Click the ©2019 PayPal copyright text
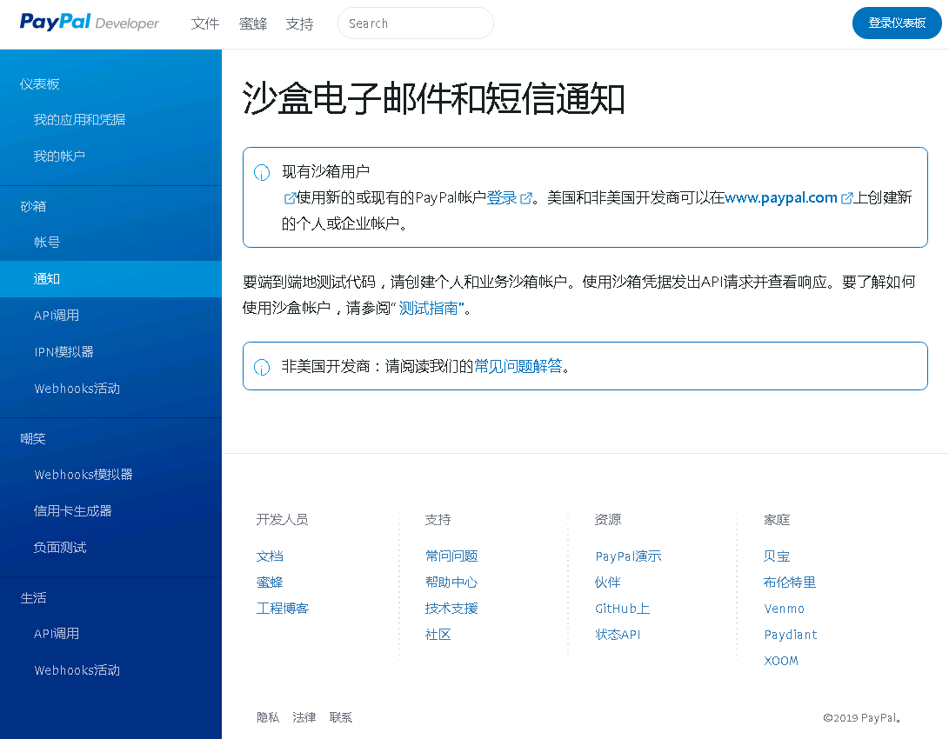This screenshot has width=949, height=739. (x=862, y=718)
